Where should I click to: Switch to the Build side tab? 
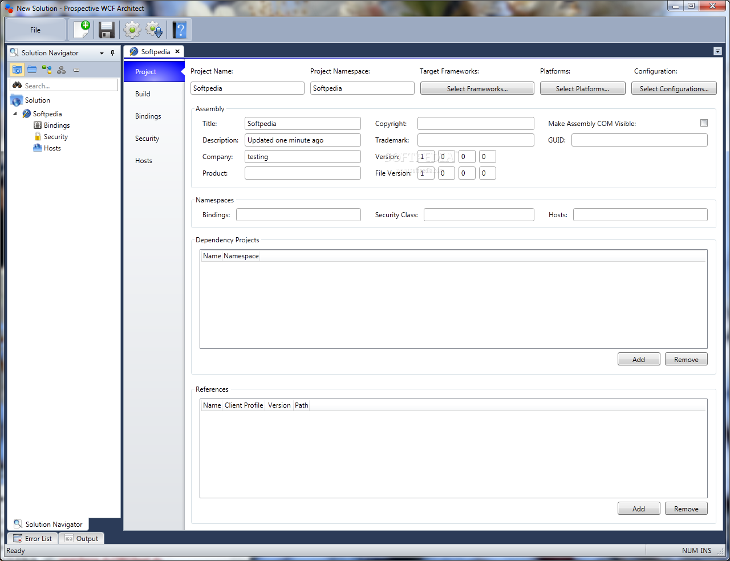click(154, 94)
